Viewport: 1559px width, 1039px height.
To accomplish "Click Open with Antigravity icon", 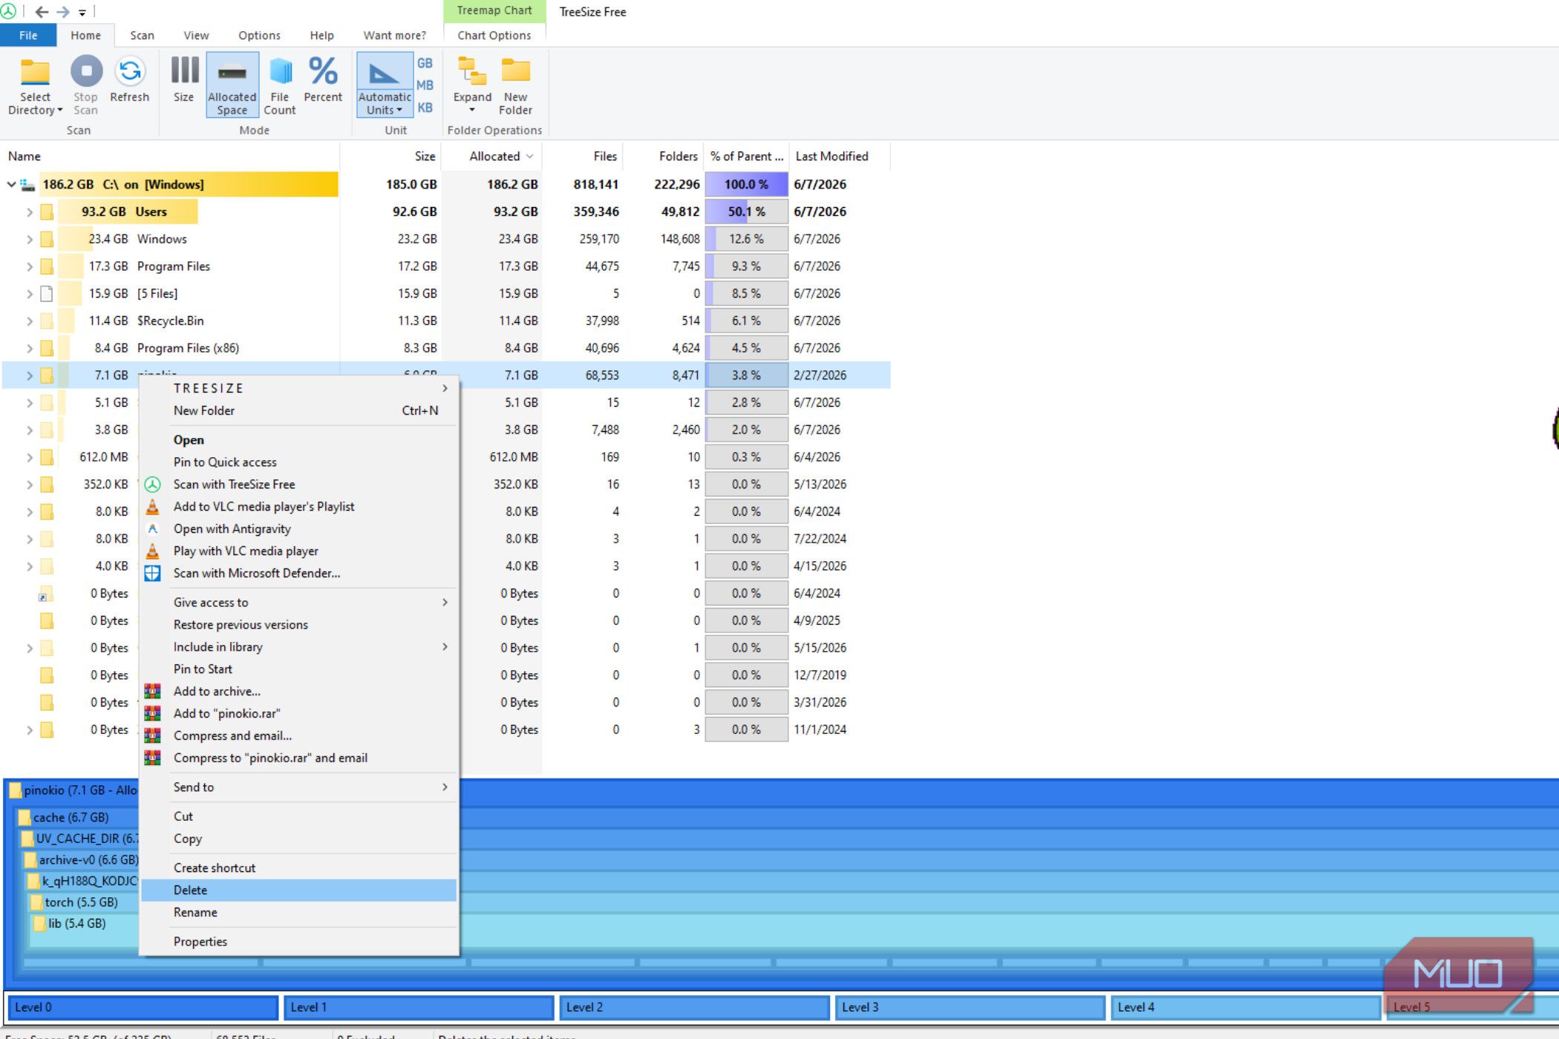I will point(152,528).
